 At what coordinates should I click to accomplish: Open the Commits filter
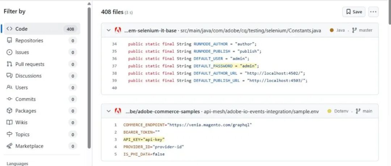[42, 99]
